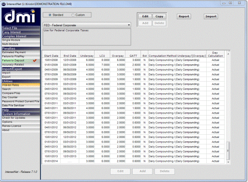Select Estimated Payment penalty
248x182 pixels.
[x=21, y=52]
